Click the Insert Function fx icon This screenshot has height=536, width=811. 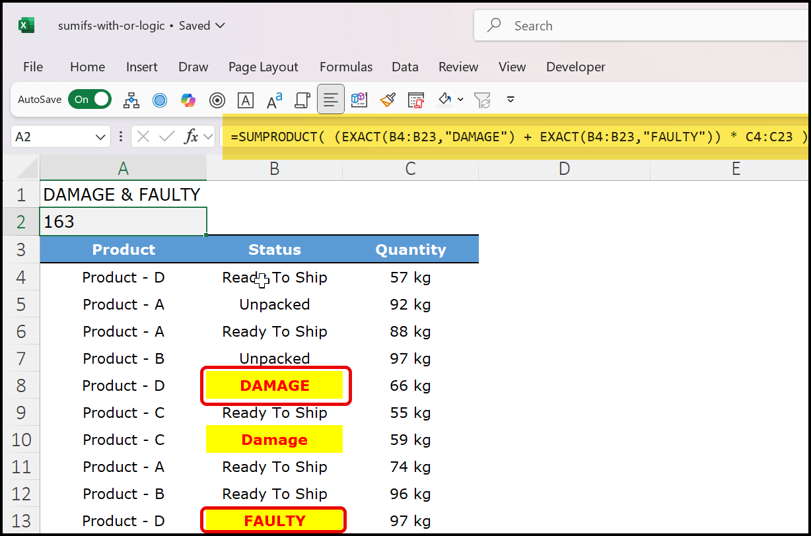coord(192,137)
